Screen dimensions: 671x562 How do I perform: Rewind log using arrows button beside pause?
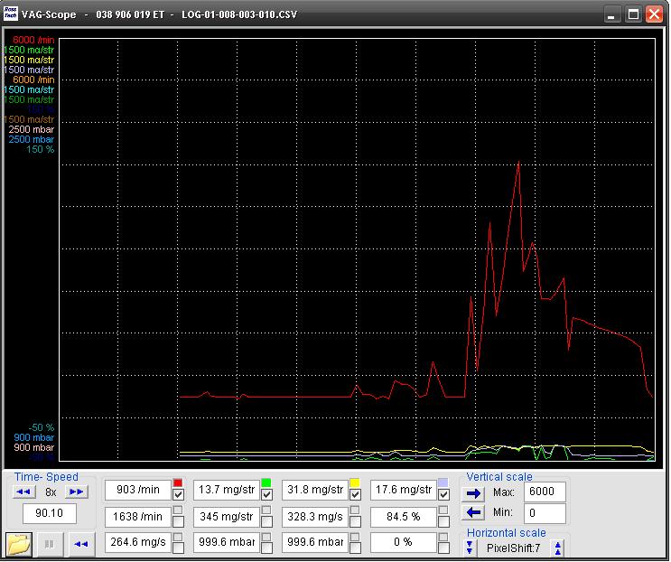pos(81,544)
